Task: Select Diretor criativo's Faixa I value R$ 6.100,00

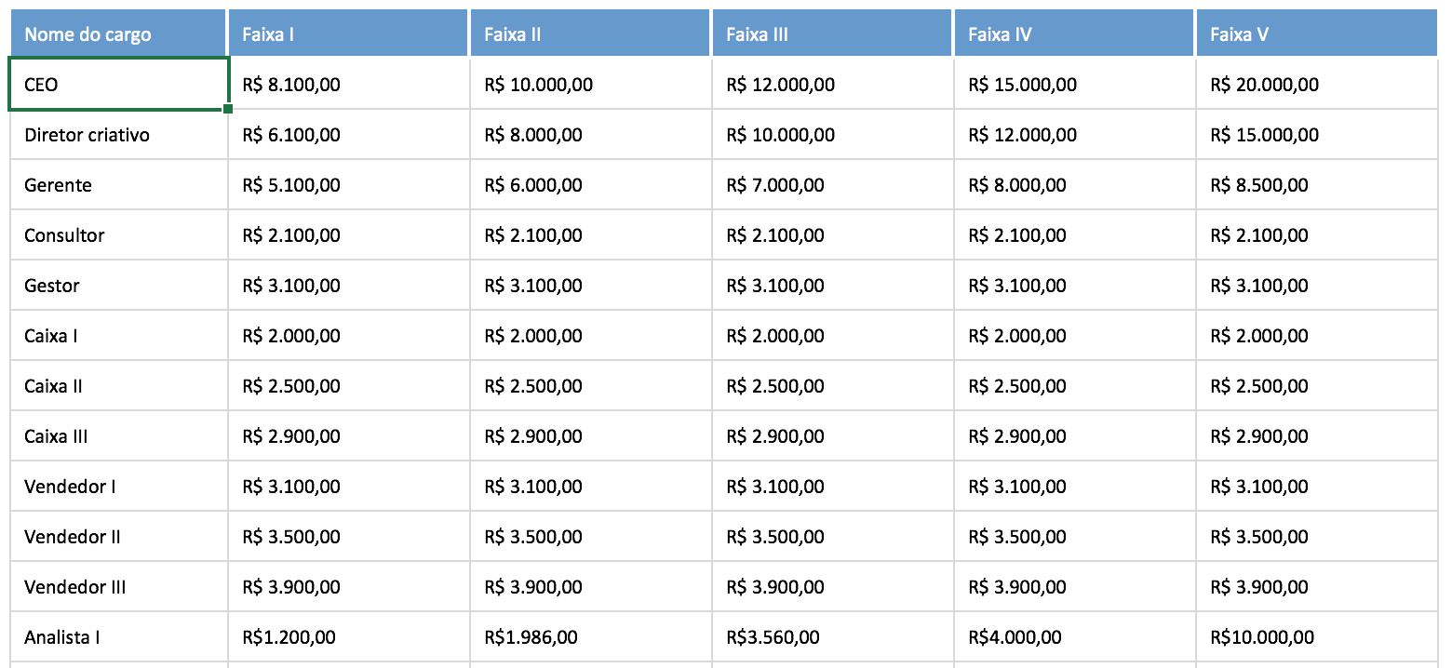Action: coord(348,135)
